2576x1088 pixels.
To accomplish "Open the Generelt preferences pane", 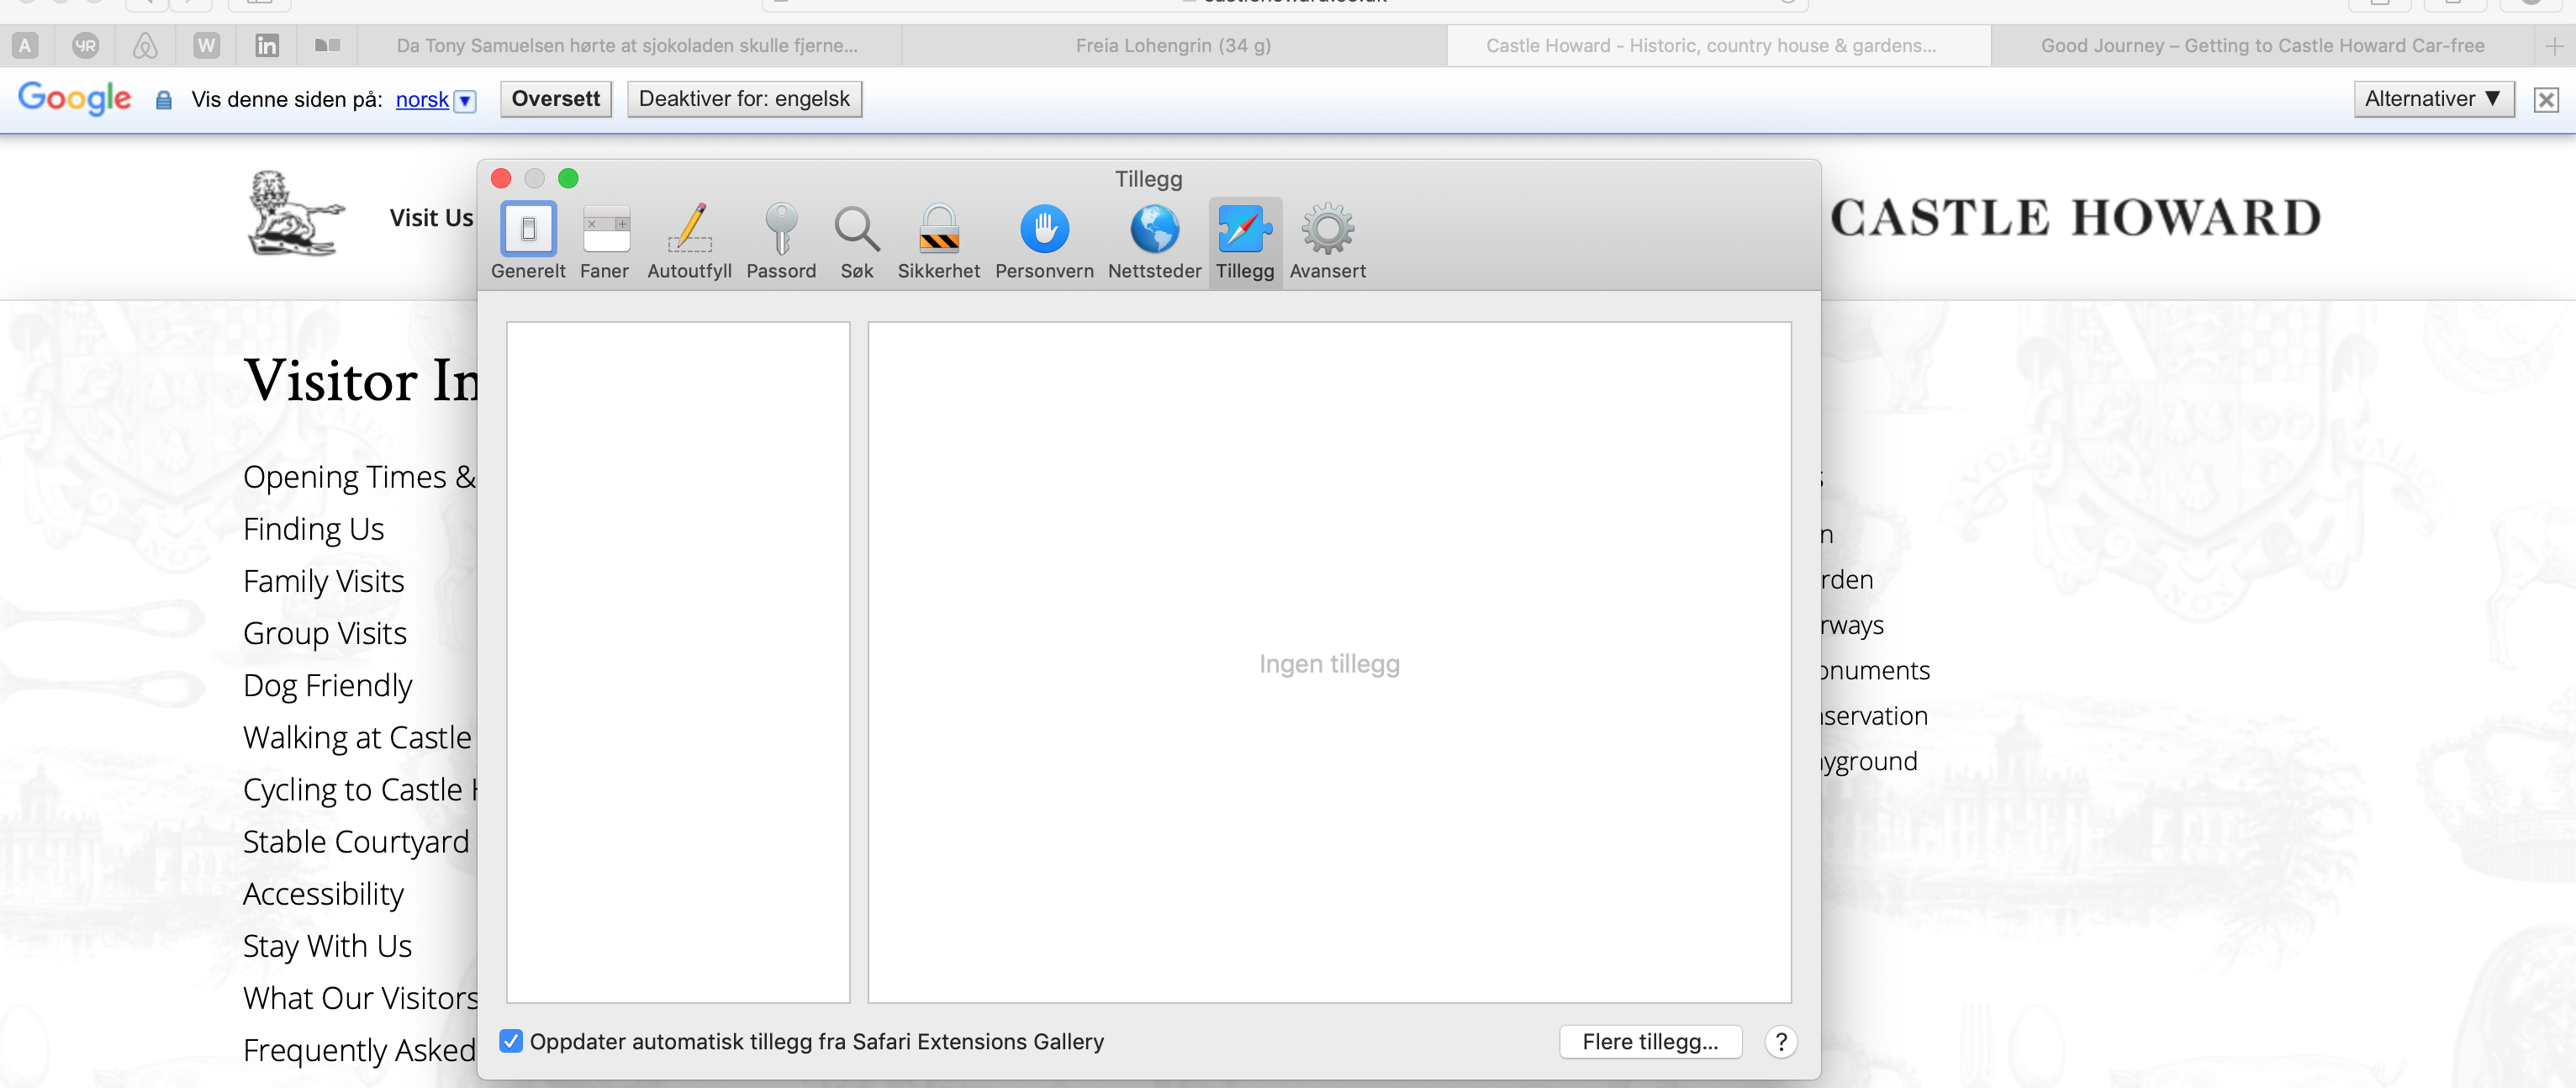I will click(x=528, y=241).
